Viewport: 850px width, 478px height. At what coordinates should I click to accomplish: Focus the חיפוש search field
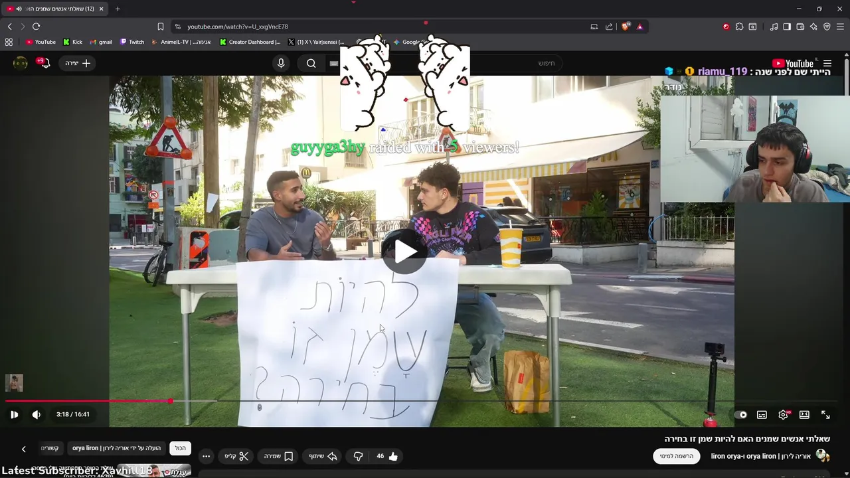click(445, 63)
